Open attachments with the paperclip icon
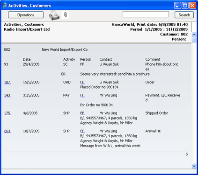This screenshot has height=175, width=198. click(66, 15)
